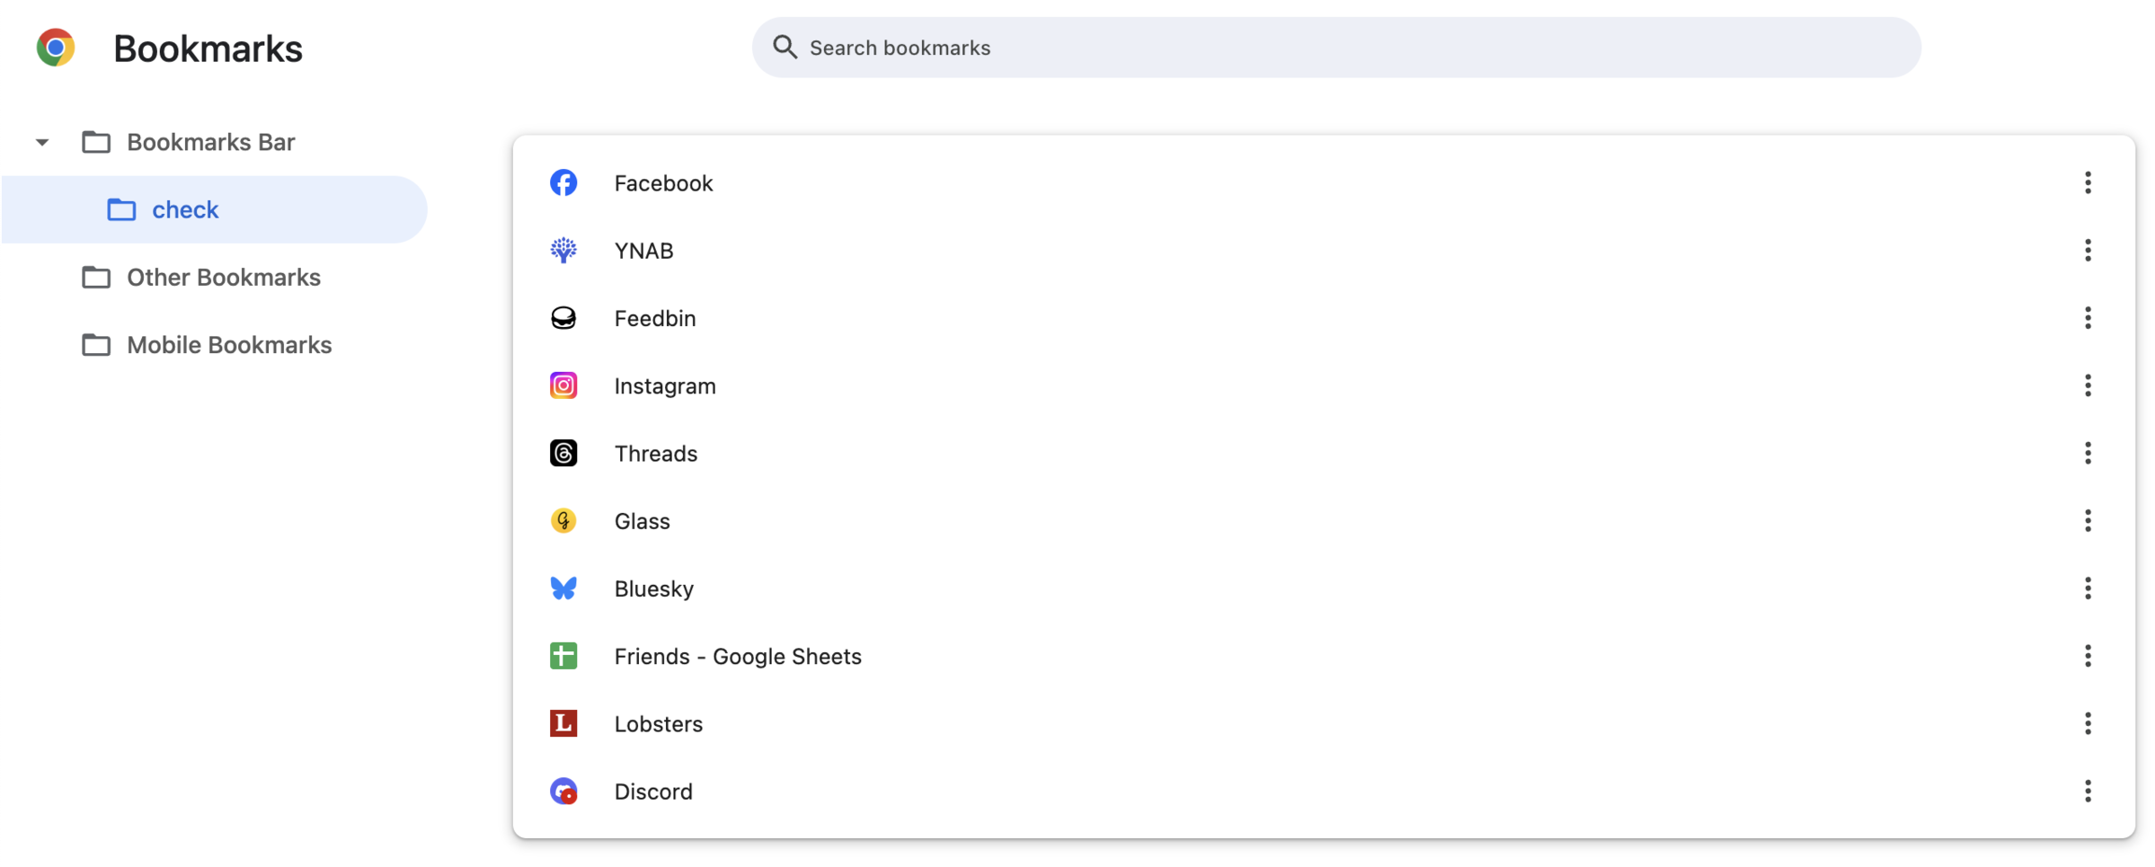Open the Bluesky butterfly icon
2155x867 pixels.
563,588
